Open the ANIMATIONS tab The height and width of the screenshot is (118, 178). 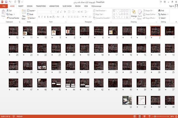[54, 6]
